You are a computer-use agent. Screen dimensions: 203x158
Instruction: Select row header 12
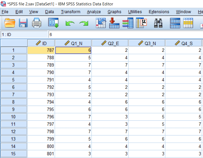[x=14, y=132]
